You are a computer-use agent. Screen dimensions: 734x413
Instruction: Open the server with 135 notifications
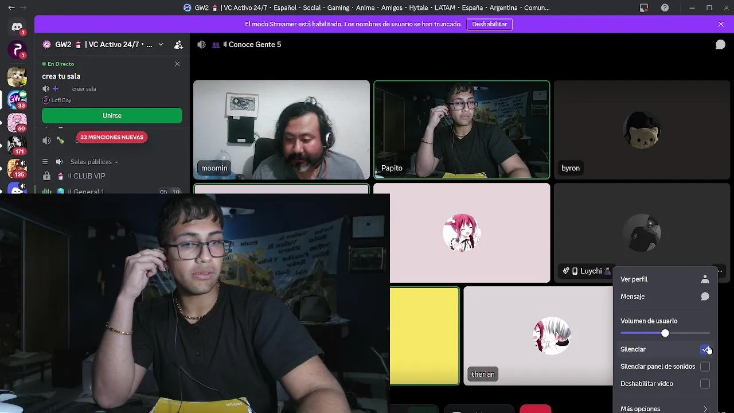click(17, 168)
